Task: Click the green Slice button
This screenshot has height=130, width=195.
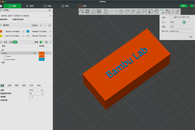Action: pyautogui.click(x=184, y=6)
